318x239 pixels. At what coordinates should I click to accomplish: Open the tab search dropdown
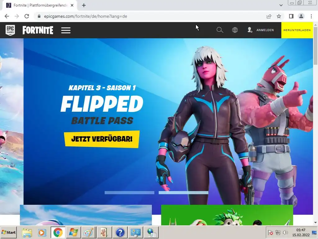(281, 5)
